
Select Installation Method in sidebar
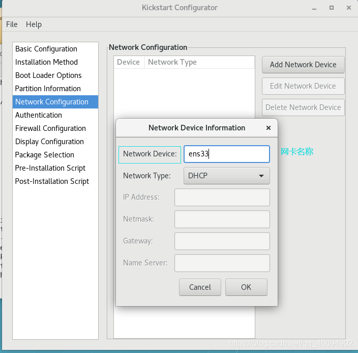click(55, 62)
